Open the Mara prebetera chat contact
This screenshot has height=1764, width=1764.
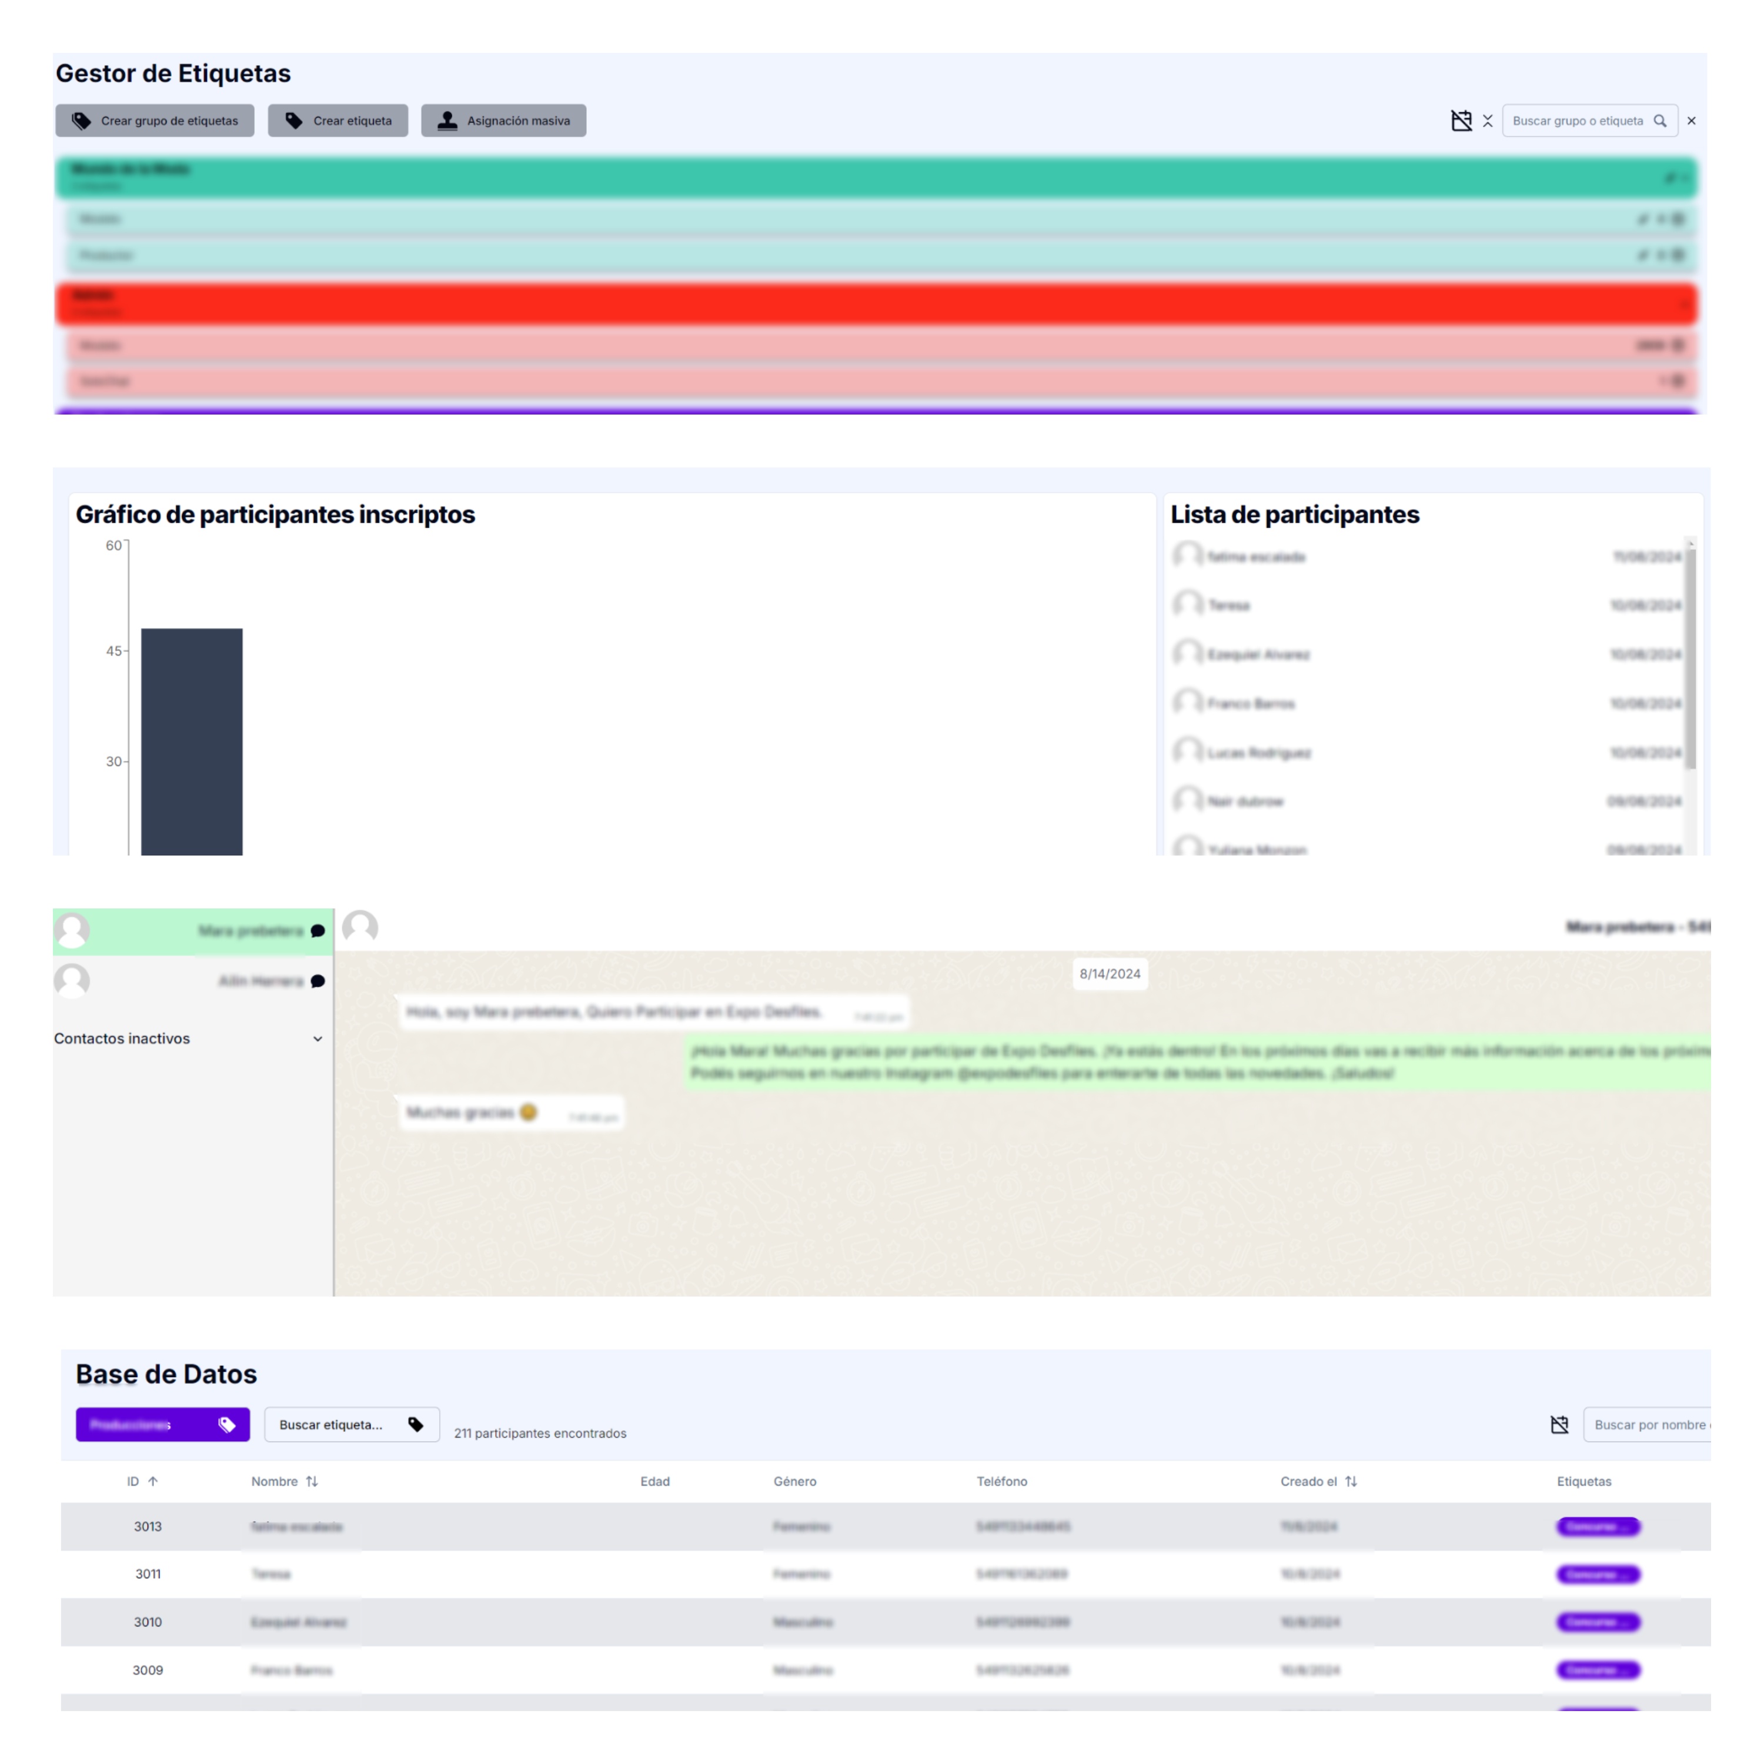(193, 931)
